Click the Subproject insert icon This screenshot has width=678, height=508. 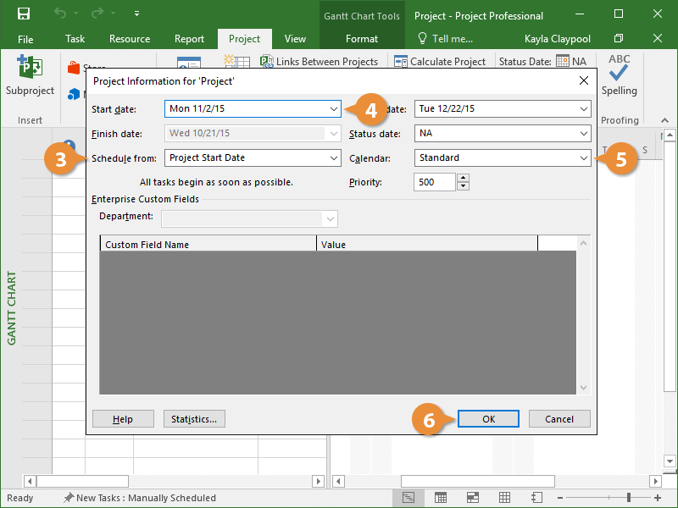tap(30, 76)
